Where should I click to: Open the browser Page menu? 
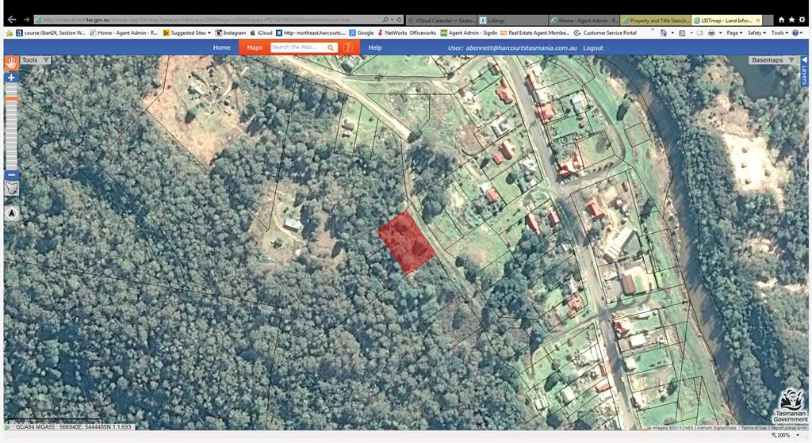pos(734,33)
